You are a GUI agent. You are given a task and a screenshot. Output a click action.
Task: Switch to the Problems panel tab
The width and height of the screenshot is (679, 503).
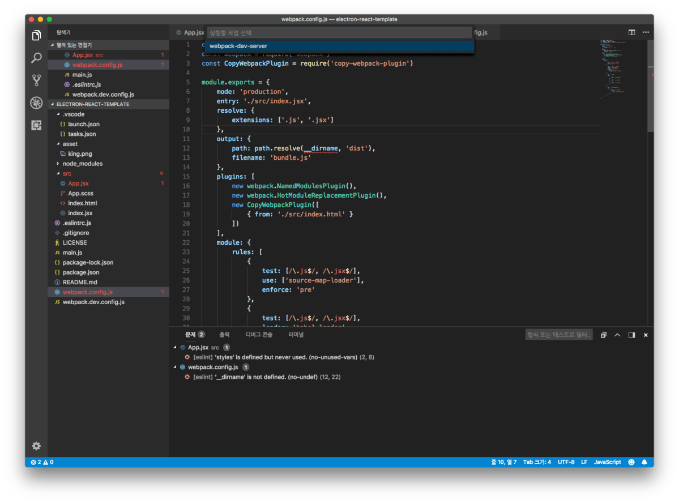[x=195, y=334]
